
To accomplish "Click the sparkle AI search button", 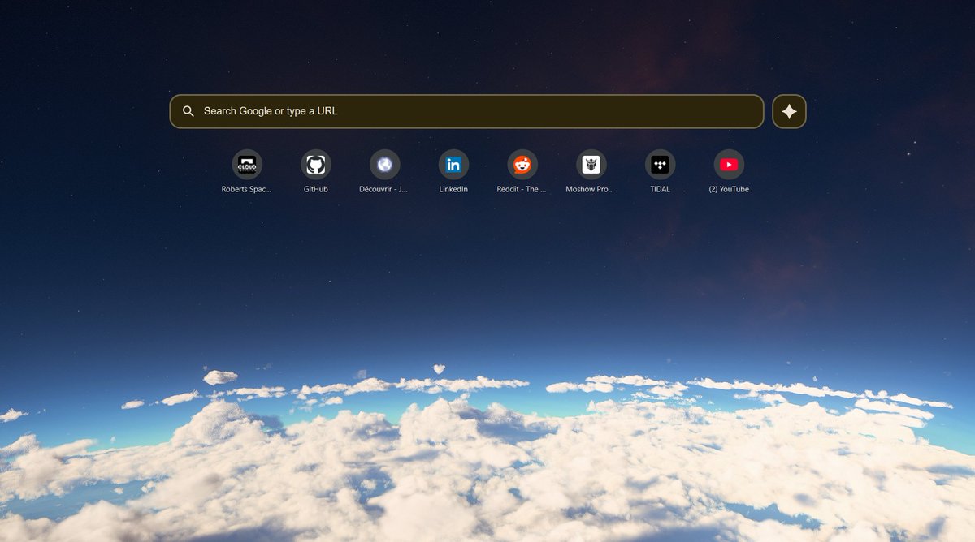I will tap(789, 111).
